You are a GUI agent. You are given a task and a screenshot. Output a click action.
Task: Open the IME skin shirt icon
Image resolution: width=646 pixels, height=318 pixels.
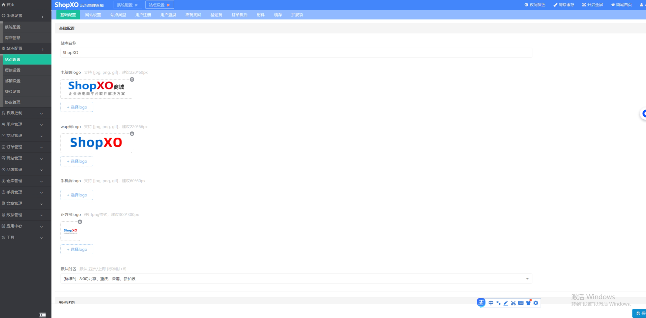[528, 303]
